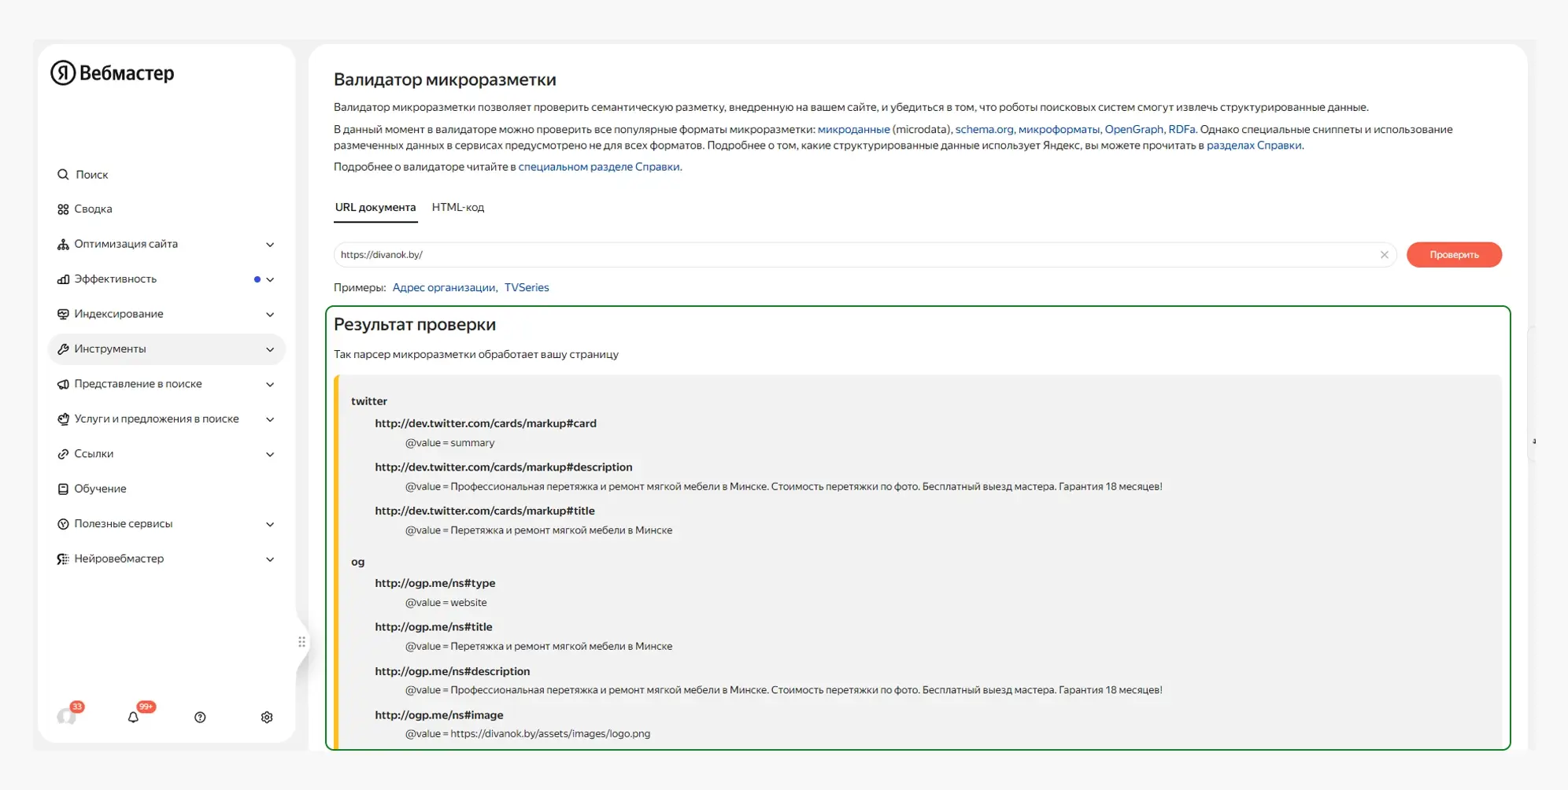1568x790 pixels.
Task: Follow the OpenGraph link
Action: [x=1133, y=130]
